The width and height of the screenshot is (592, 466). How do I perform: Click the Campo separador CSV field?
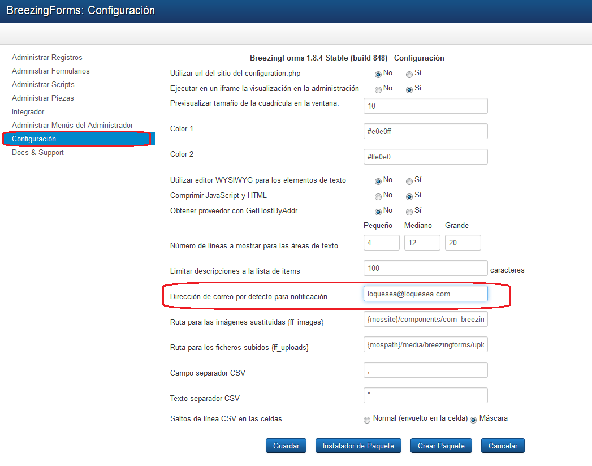coord(426,370)
